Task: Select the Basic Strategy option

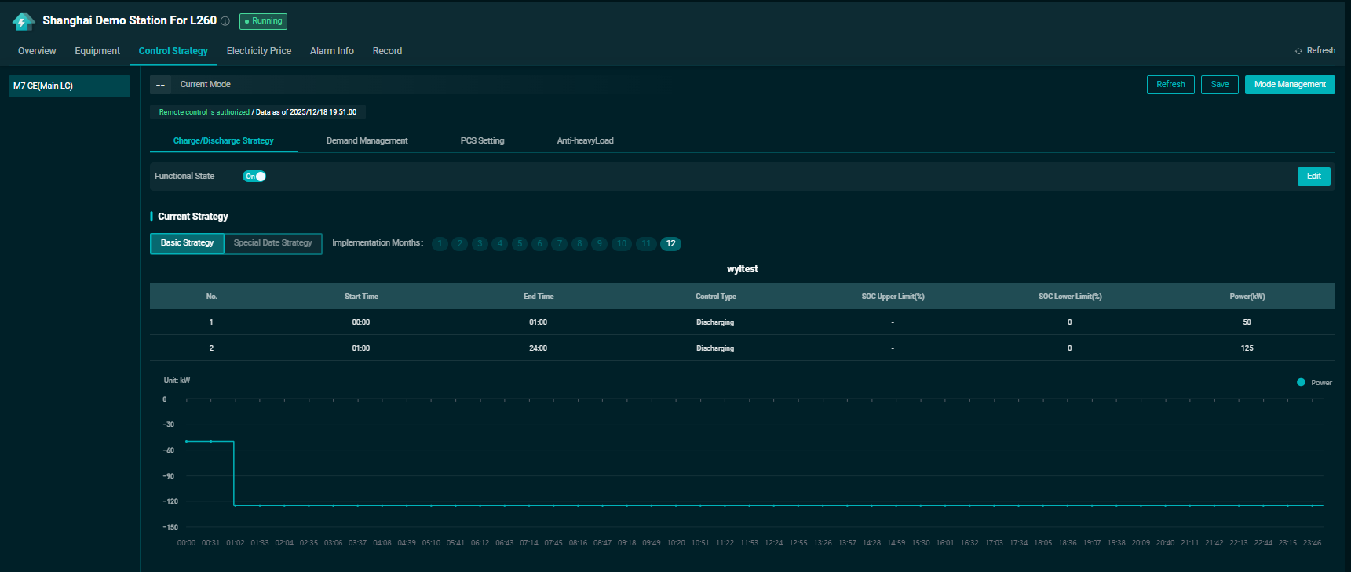Action: pos(187,243)
